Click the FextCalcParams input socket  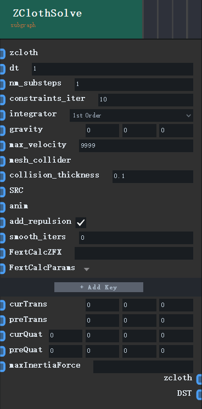click(x=2, y=268)
